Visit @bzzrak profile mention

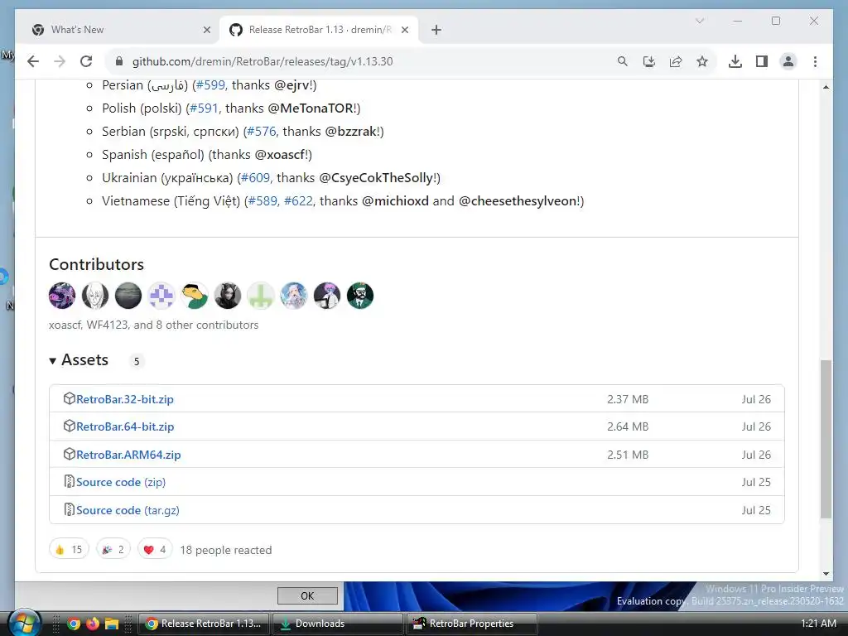click(x=351, y=132)
